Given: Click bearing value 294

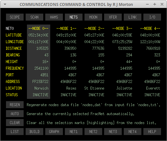Looking at the screenshot, I should 129,55.
